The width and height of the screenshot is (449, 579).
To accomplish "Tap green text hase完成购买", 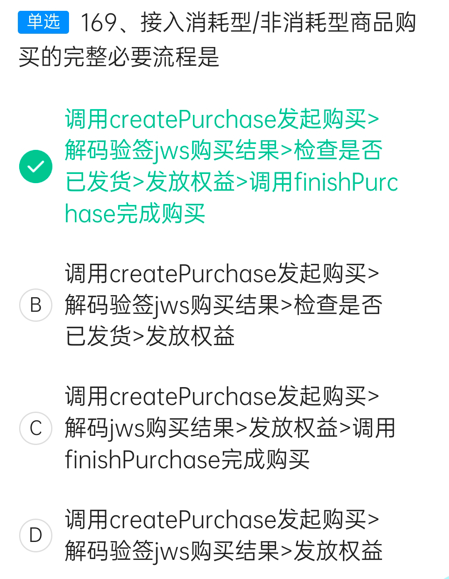I will pyautogui.click(x=135, y=214).
